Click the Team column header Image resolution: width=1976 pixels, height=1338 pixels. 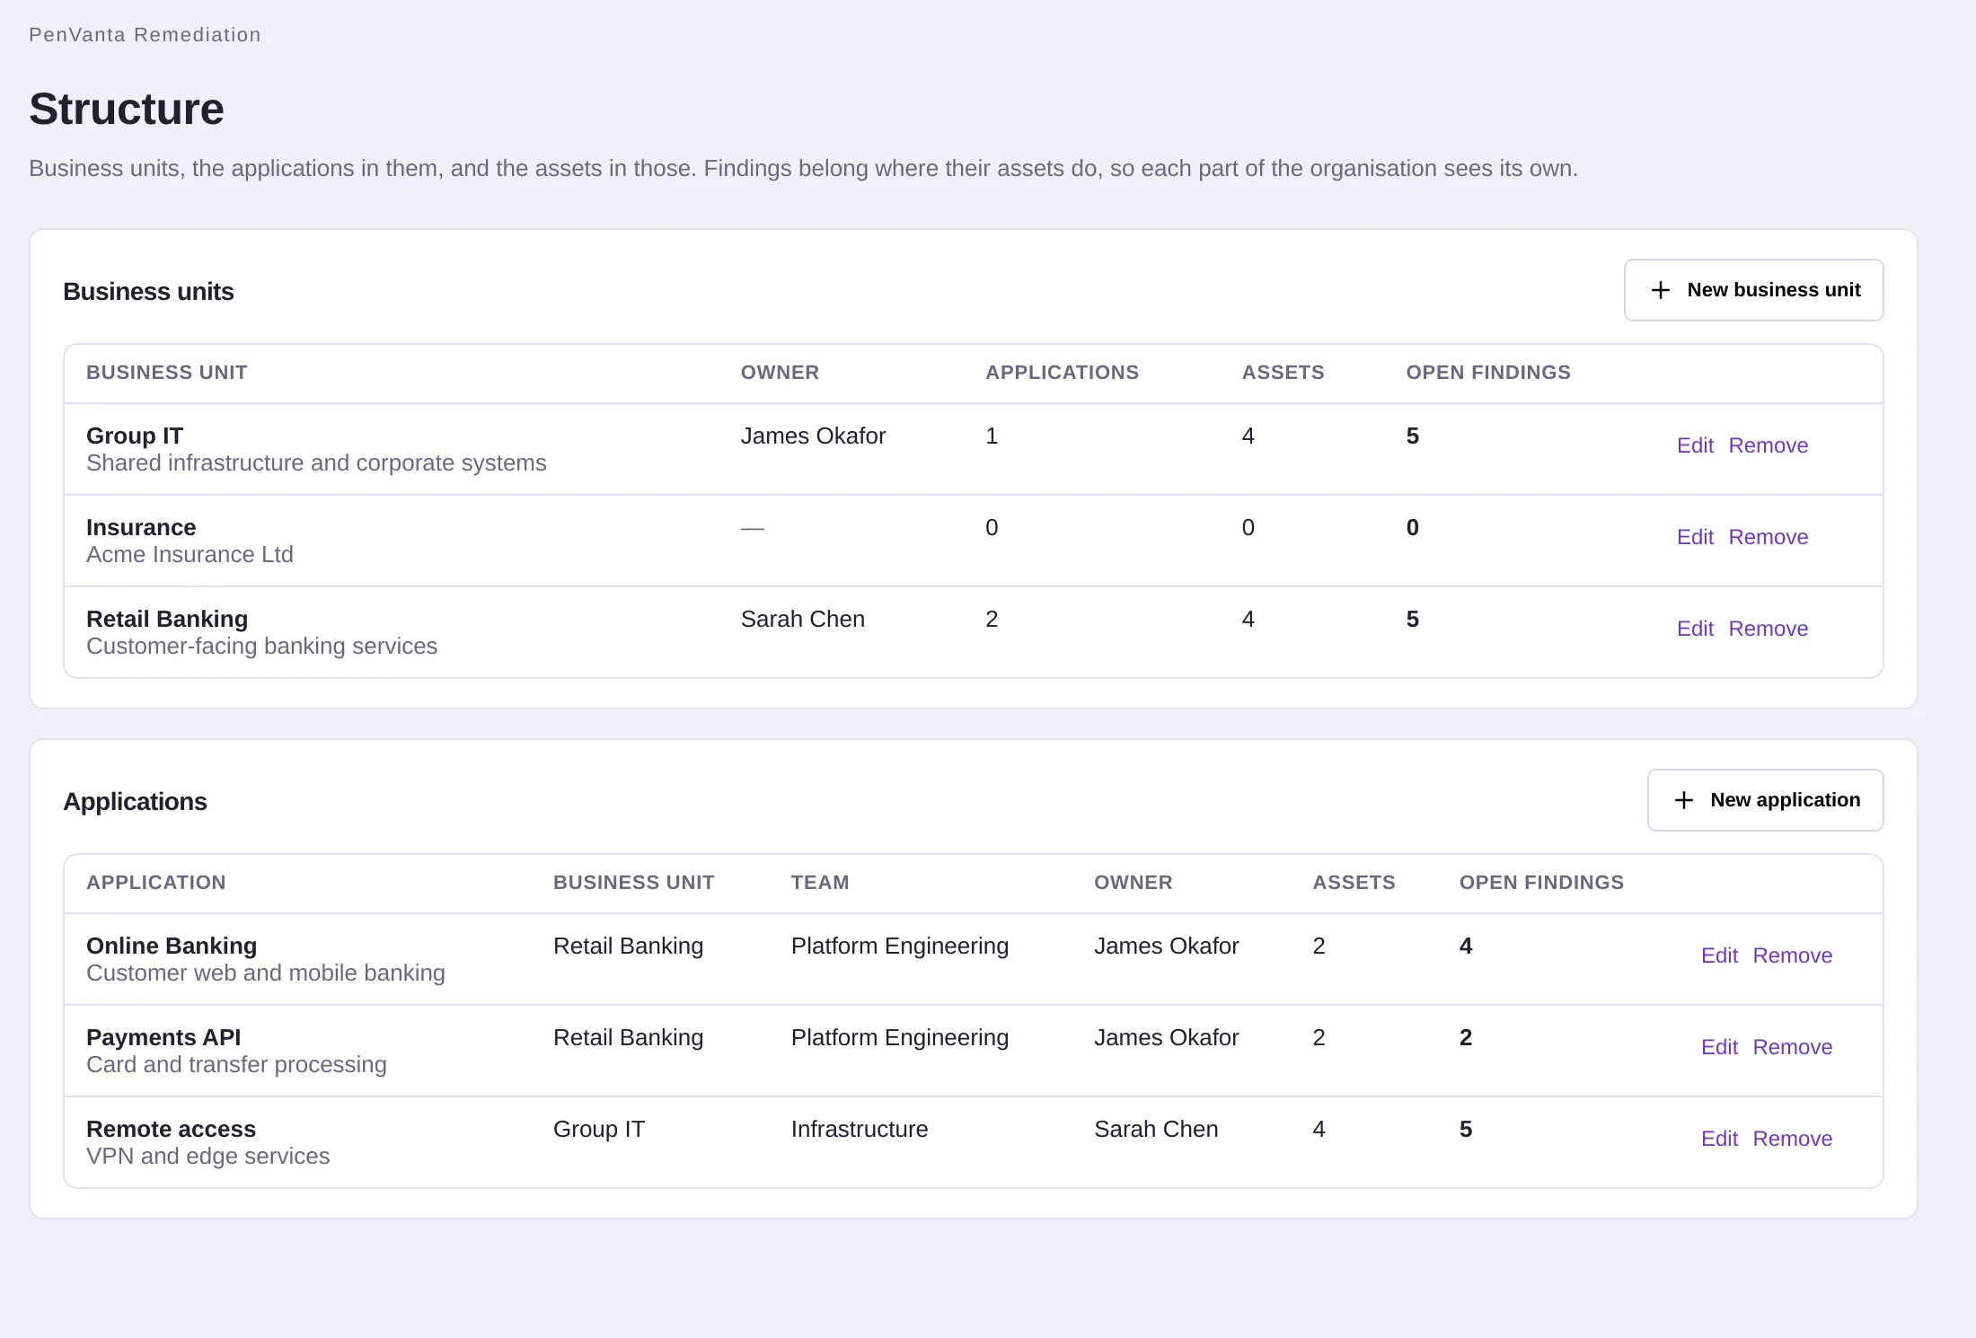[820, 883]
